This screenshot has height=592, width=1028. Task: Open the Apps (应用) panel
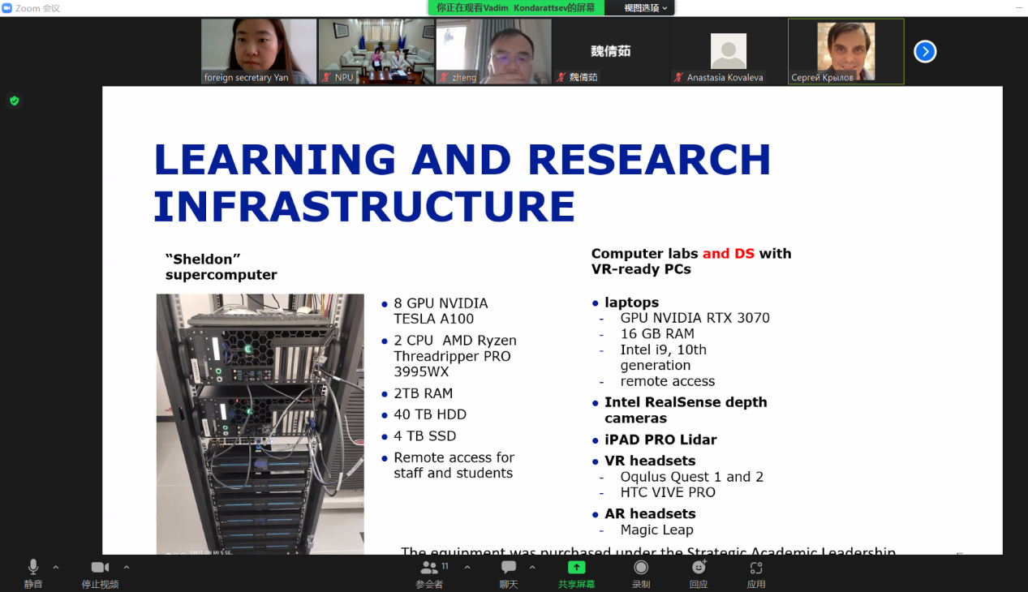[x=756, y=568]
